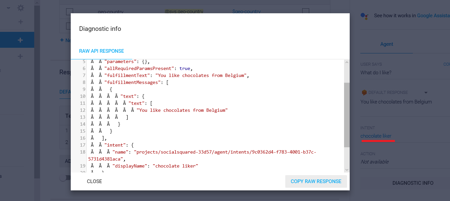Click the plus icon below the settings gear

[x=21, y=22]
